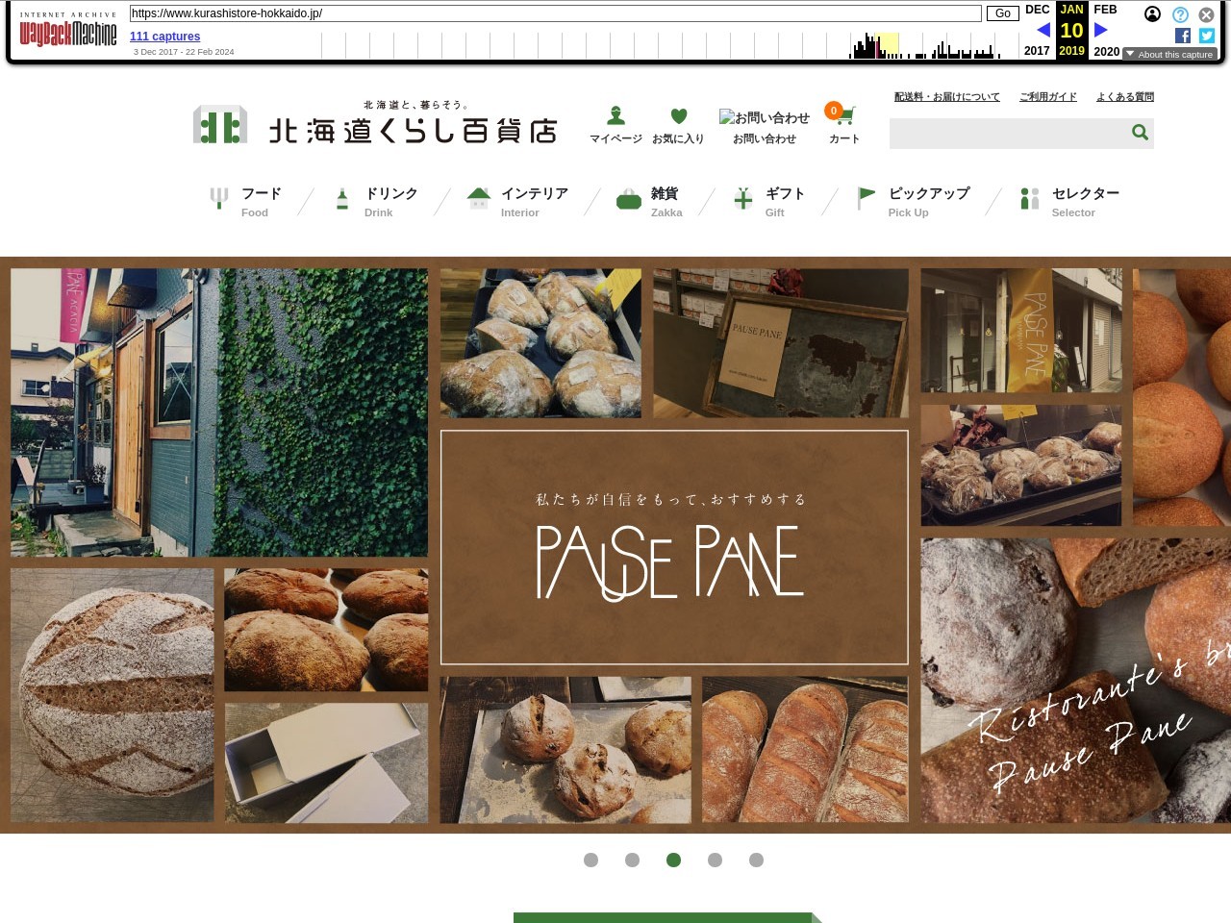Open Wayback help question icon
The height and width of the screenshot is (923, 1231).
click(x=1180, y=14)
